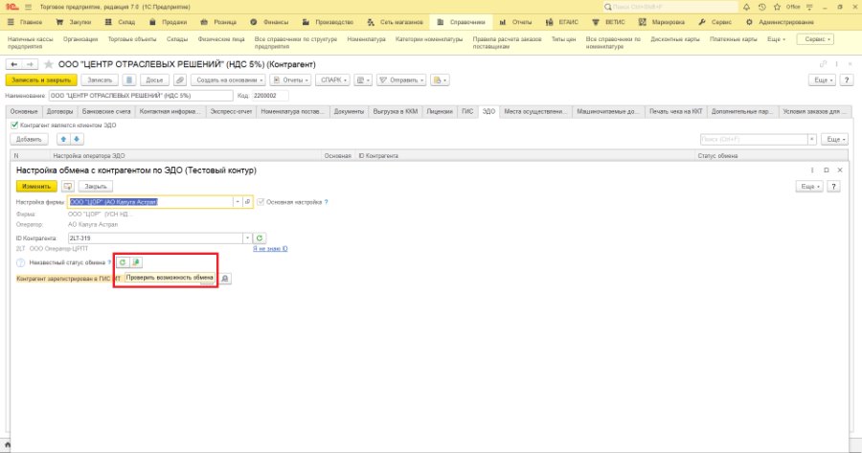Image resolution: width=862 pixels, height=453 pixels.
Task: Click the Наименование input field
Action: 141,96
